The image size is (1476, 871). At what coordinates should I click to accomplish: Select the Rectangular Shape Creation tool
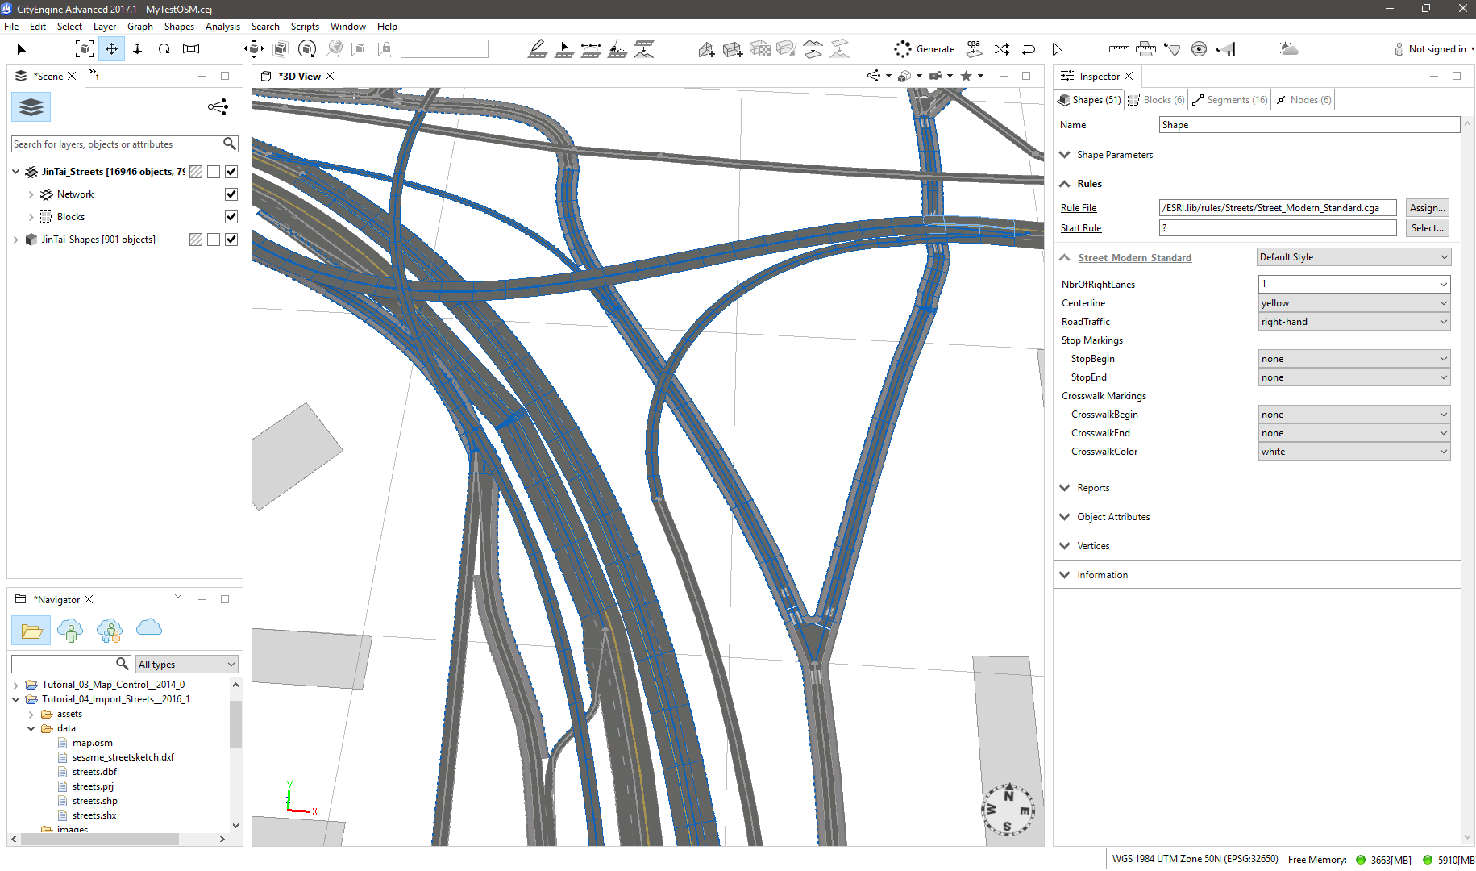point(733,49)
